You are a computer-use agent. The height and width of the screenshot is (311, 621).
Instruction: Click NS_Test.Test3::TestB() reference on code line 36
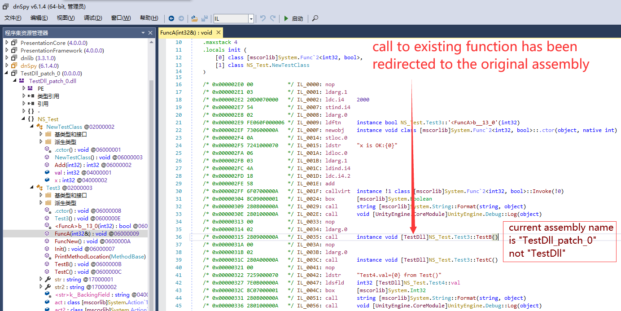click(463, 237)
